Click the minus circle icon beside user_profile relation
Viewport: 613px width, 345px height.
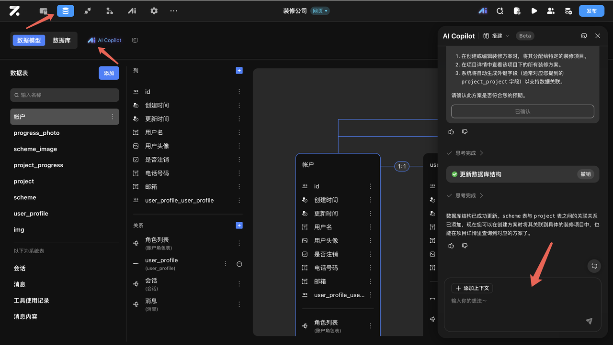tap(239, 264)
